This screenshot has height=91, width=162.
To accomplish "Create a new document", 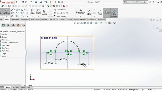I will [x=26, y=2].
